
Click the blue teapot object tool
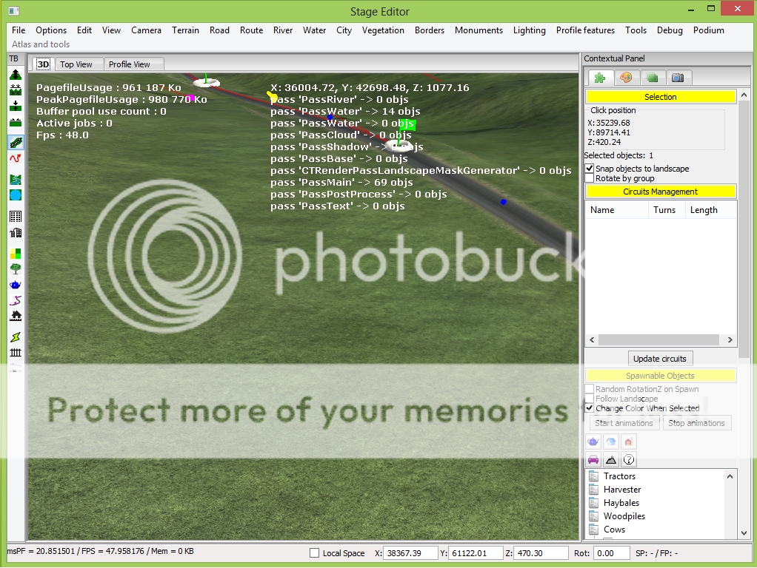click(16, 285)
